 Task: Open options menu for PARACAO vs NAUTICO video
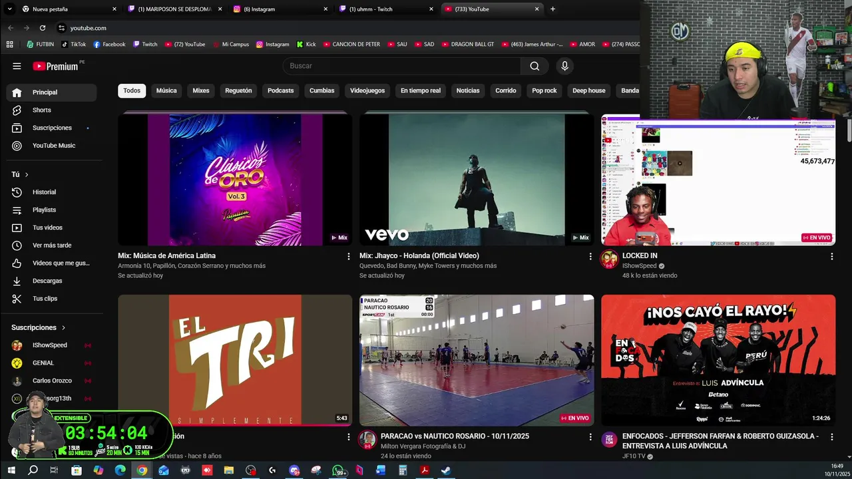[590, 437]
